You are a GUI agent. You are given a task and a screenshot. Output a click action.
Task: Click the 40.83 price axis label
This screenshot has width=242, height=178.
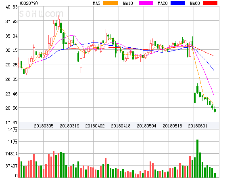(x=11, y=7)
